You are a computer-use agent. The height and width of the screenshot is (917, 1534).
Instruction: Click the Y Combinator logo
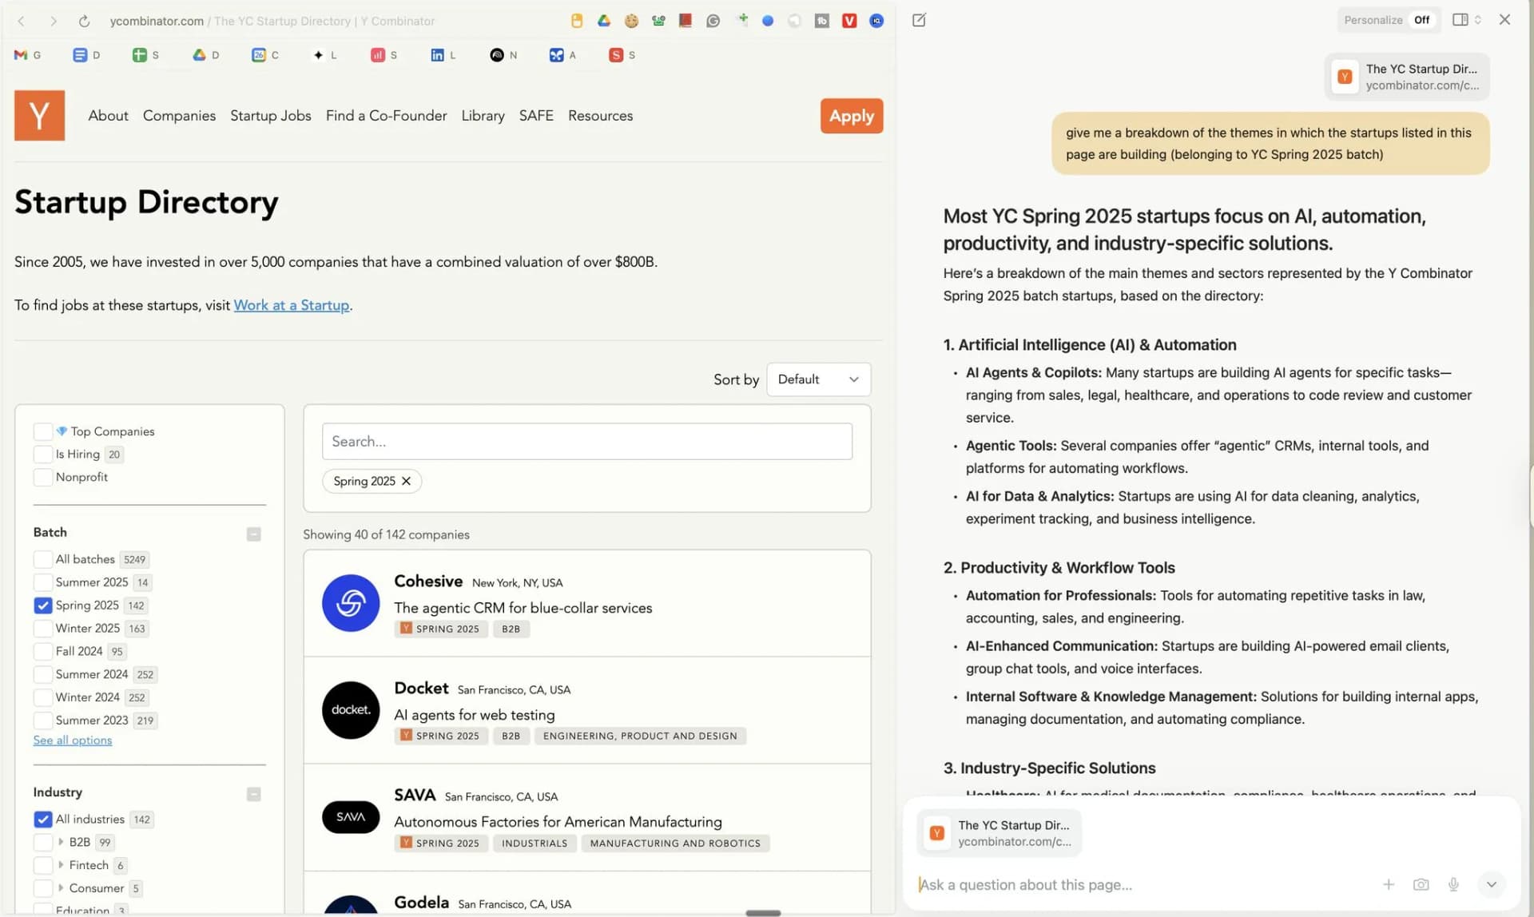coord(39,115)
